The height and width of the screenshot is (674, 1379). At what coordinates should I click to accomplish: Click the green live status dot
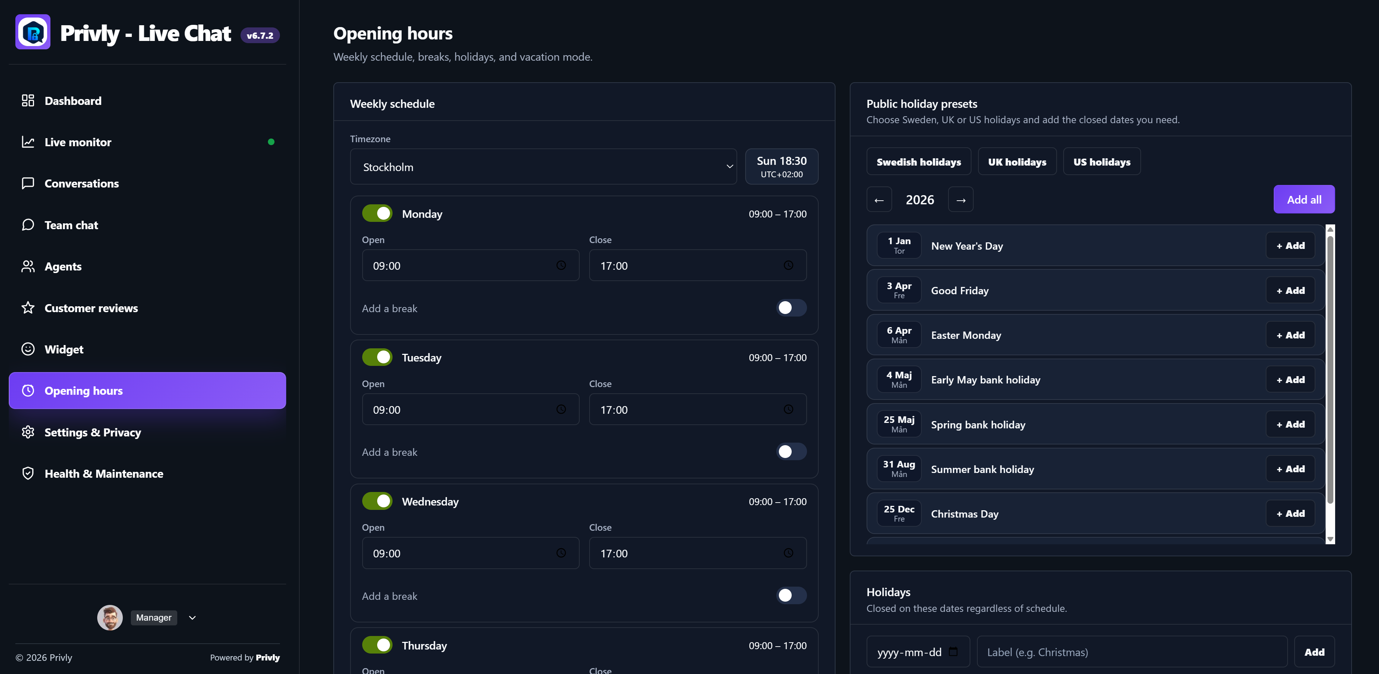point(271,142)
